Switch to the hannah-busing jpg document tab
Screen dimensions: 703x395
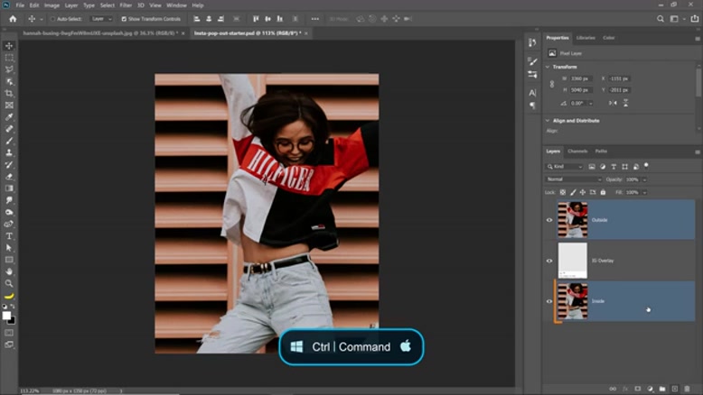100,33
